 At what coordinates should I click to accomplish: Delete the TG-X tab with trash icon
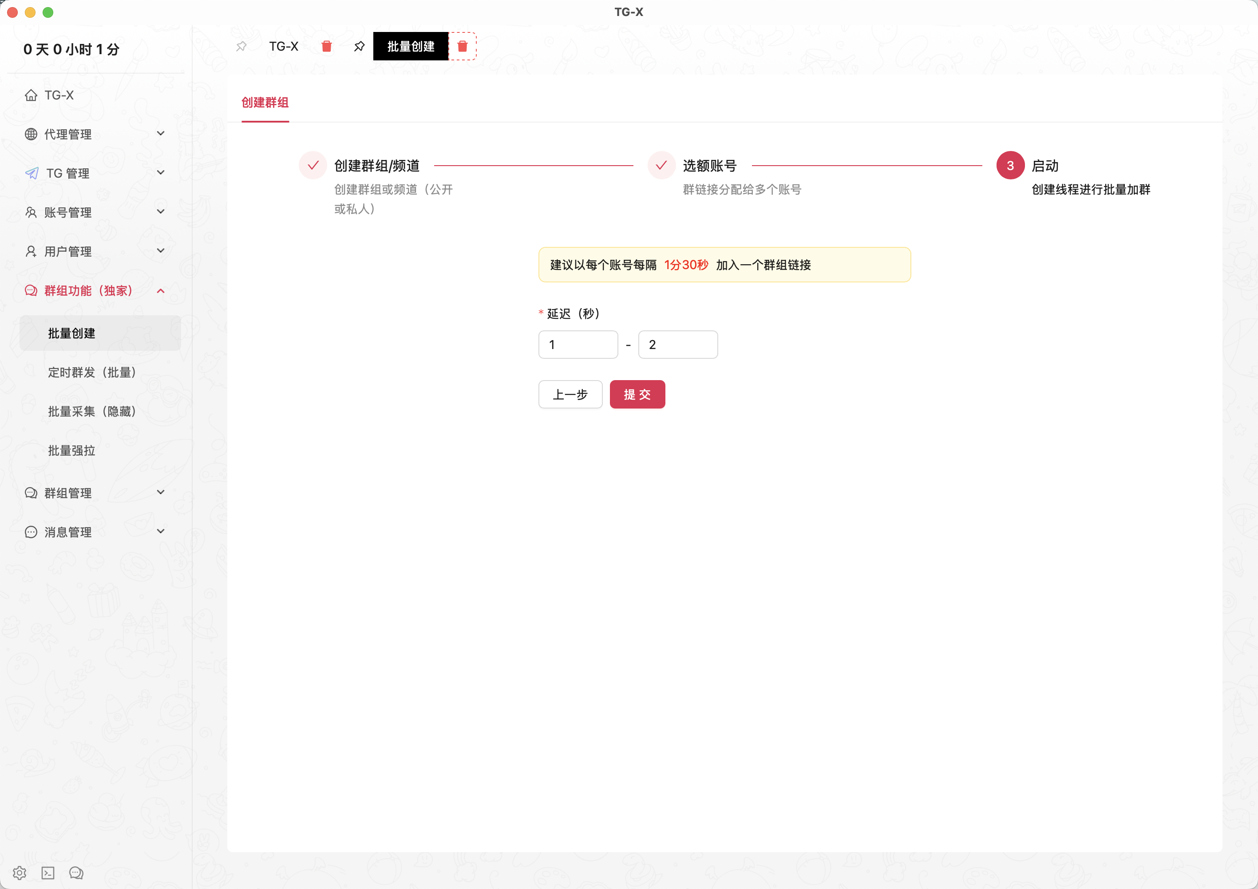(x=327, y=47)
